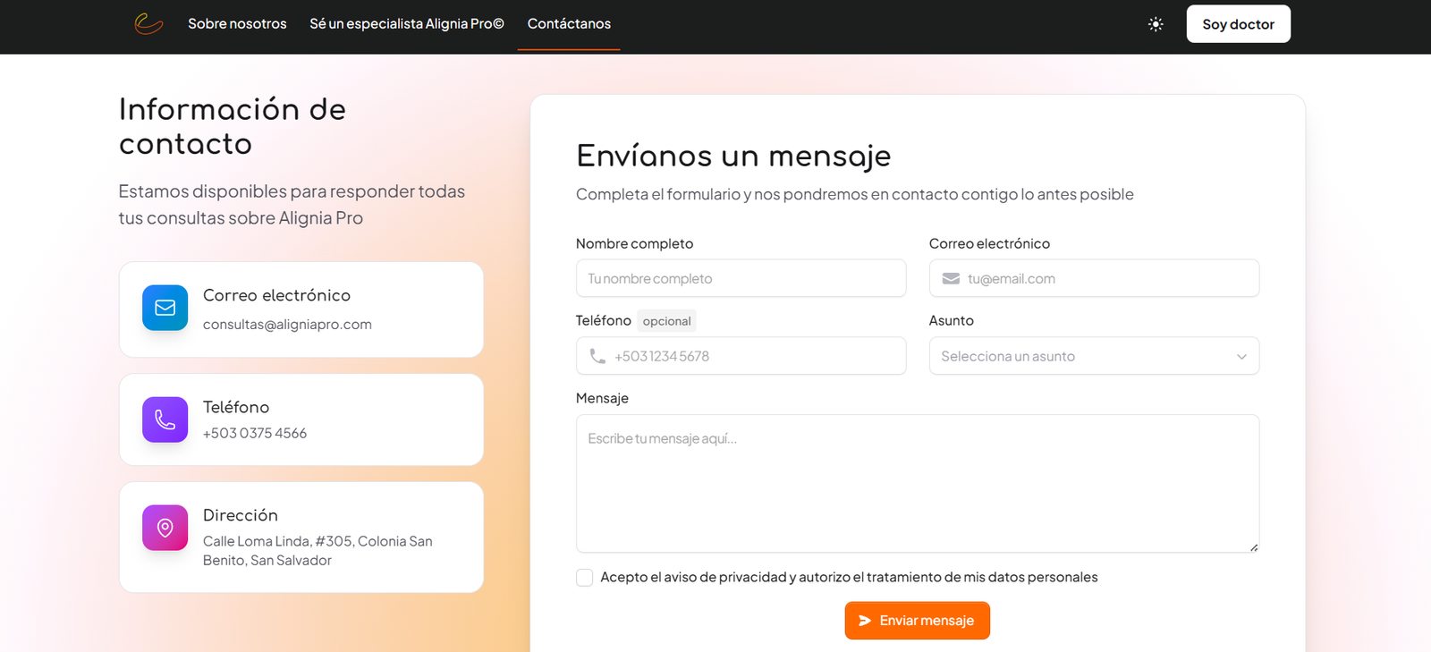Click the envelope icon inside email field

click(x=951, y=279)
